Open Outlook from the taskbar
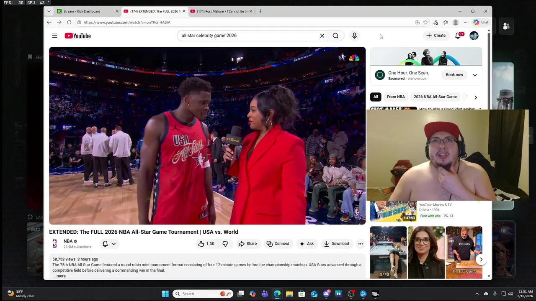536x301 pixels. 314,294
